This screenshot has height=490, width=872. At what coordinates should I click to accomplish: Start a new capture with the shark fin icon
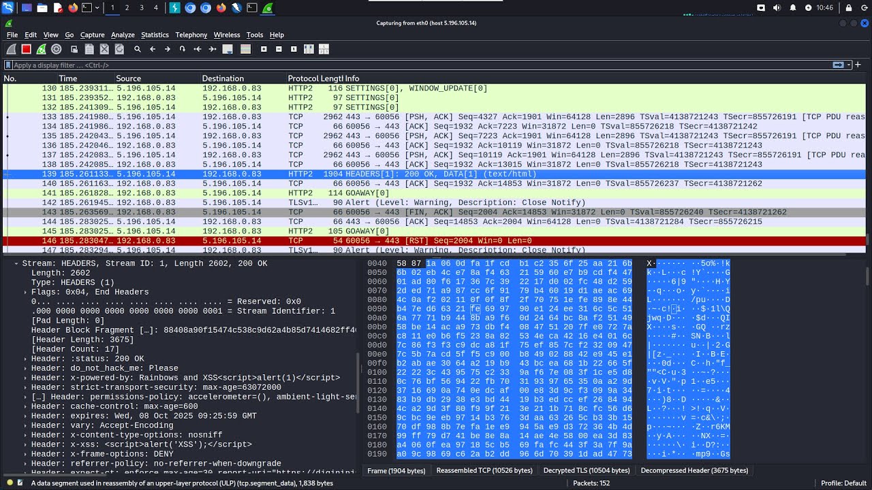point(11,49)
